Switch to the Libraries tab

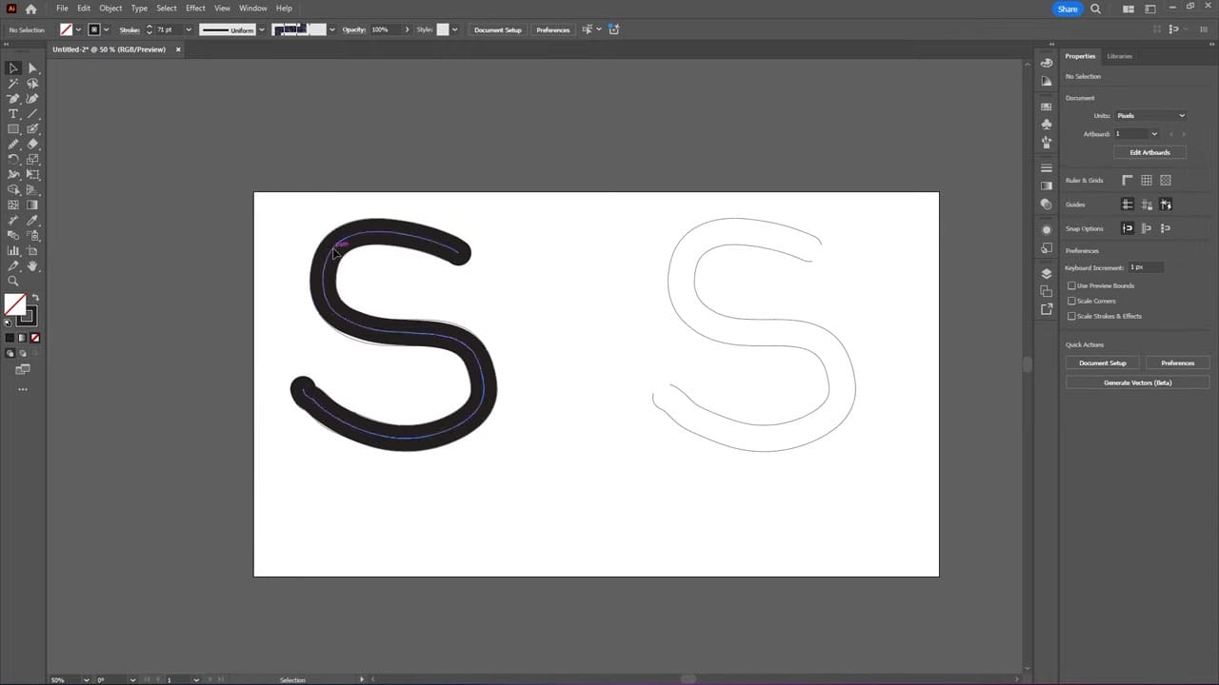tap(1119, 56)
